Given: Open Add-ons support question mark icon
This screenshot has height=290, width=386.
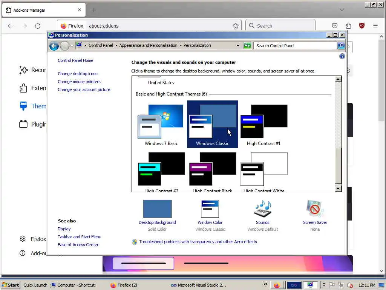Looking at the screenshot, I should point(22,253).
